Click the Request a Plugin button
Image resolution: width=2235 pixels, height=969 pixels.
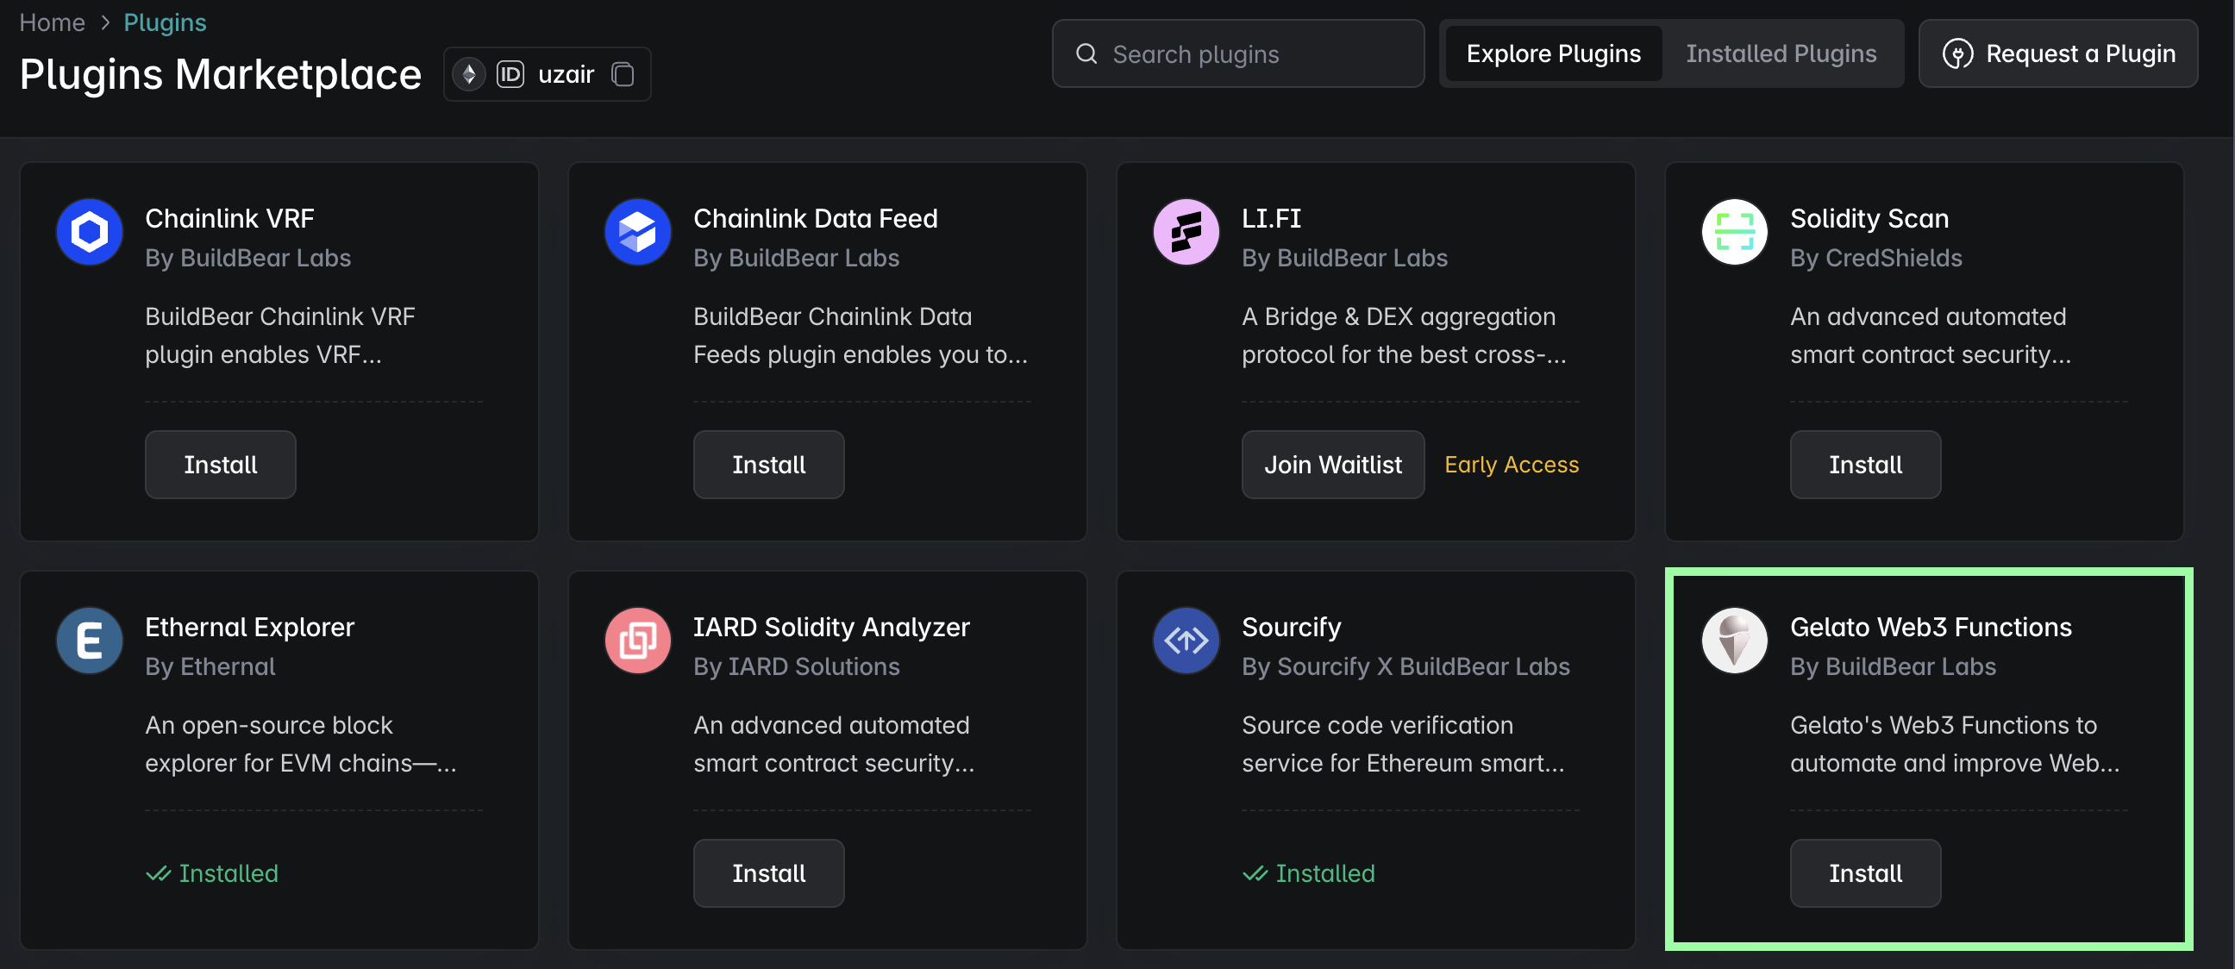click(2058, 53)
